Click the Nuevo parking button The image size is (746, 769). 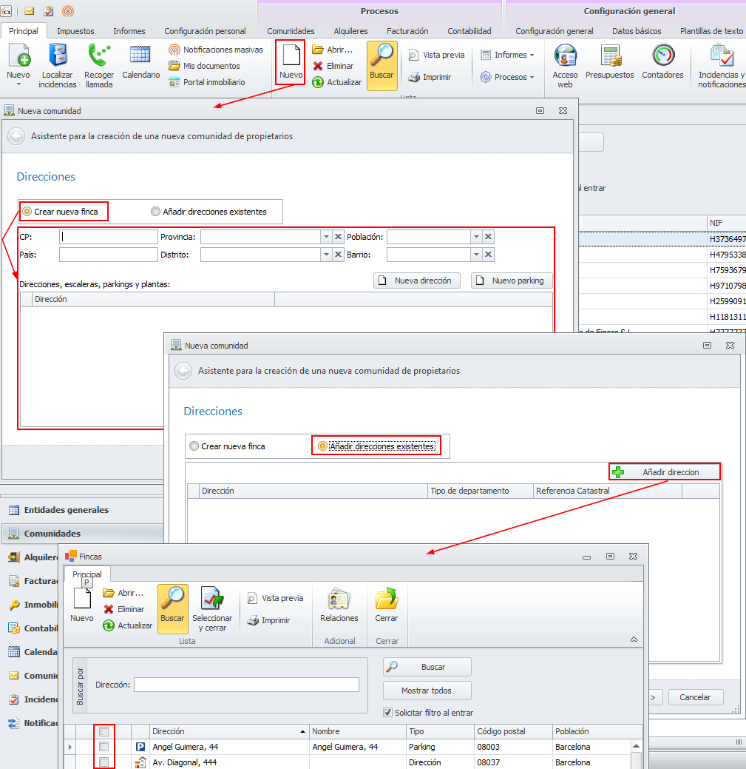pyautogui.click(x=512, y=281)
